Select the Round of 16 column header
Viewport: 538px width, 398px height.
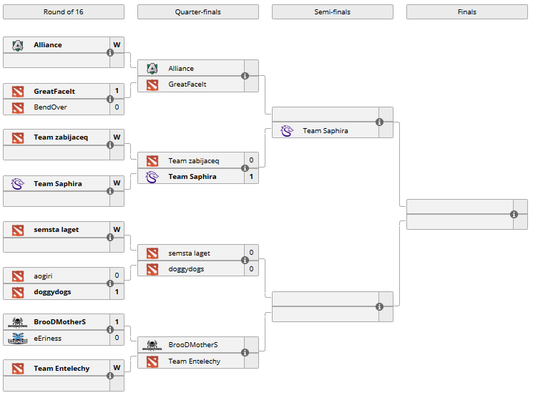64,12
